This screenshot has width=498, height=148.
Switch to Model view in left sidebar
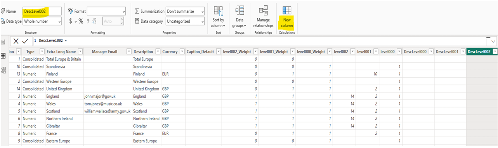pos(3,70)
